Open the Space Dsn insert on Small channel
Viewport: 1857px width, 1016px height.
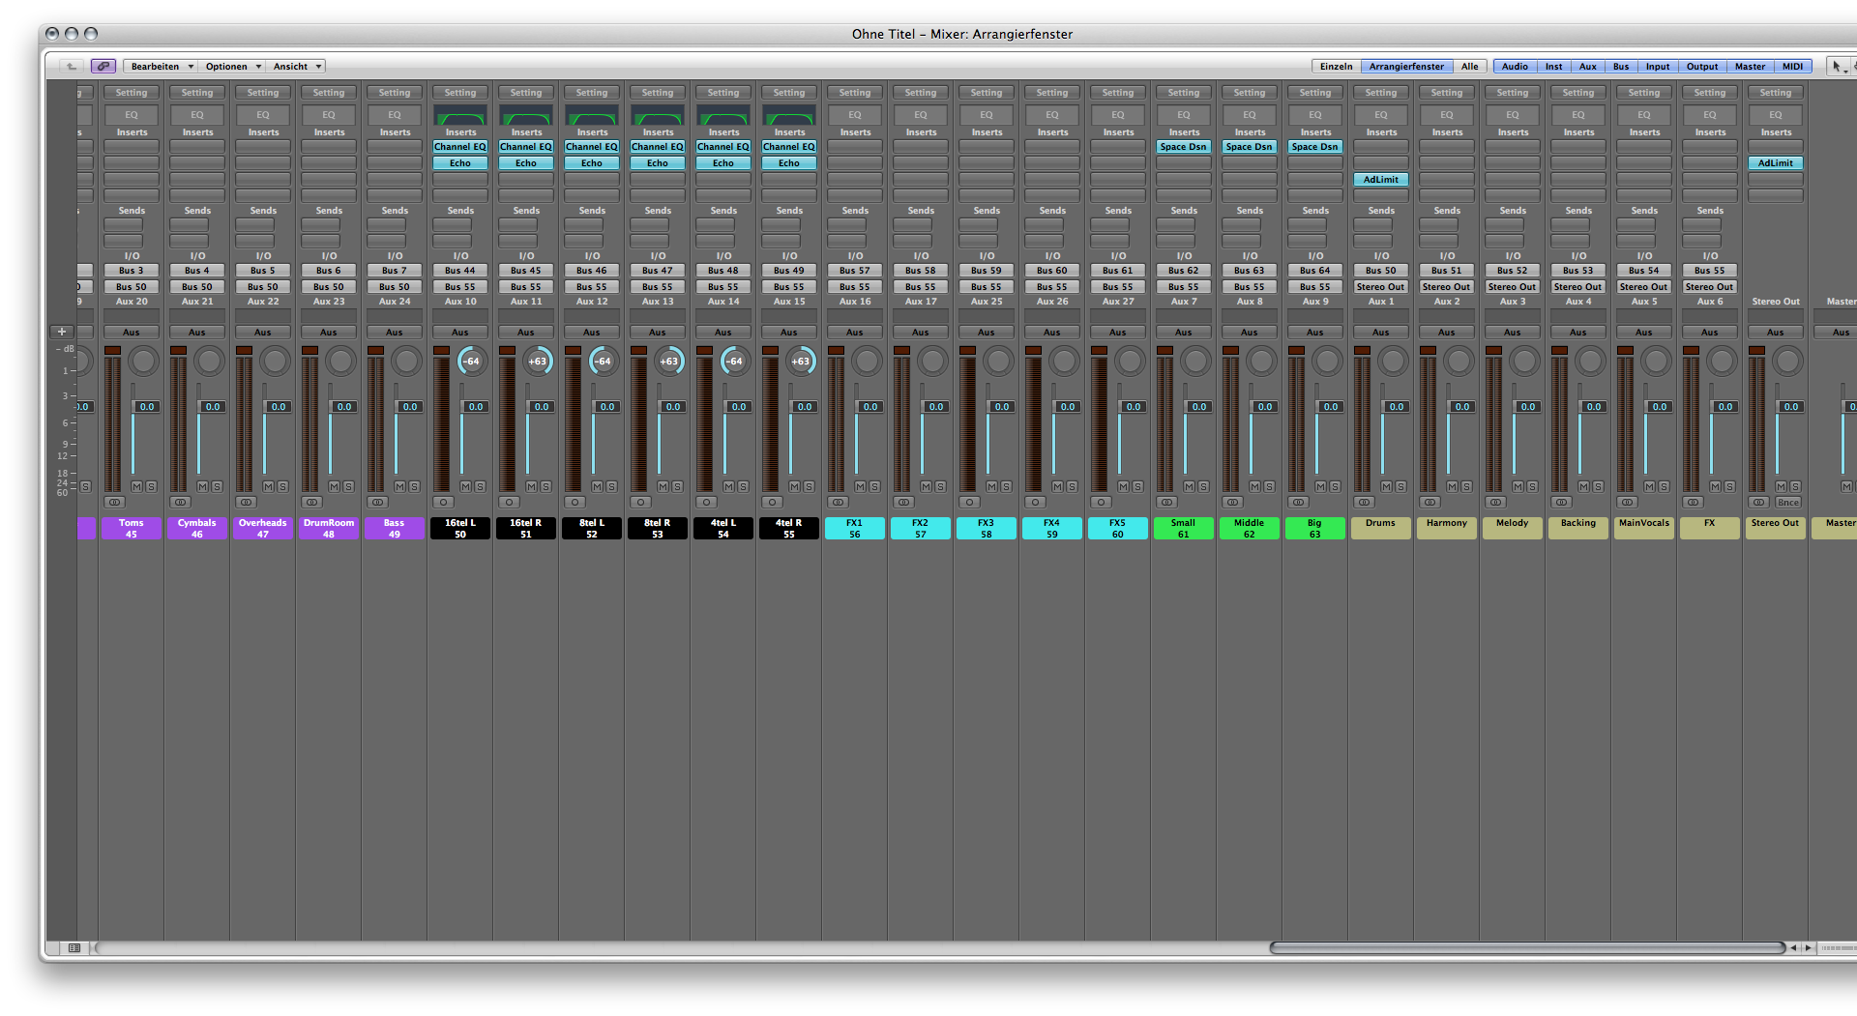coord(1183,147)
